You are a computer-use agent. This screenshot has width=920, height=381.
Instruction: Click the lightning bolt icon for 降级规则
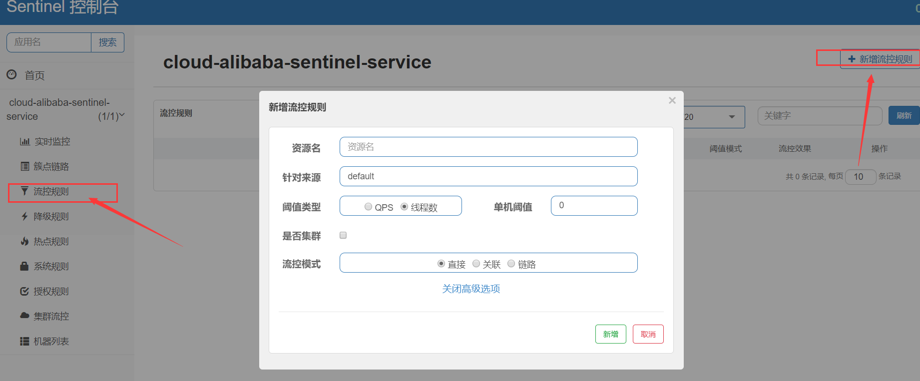(x=24, y=216)
